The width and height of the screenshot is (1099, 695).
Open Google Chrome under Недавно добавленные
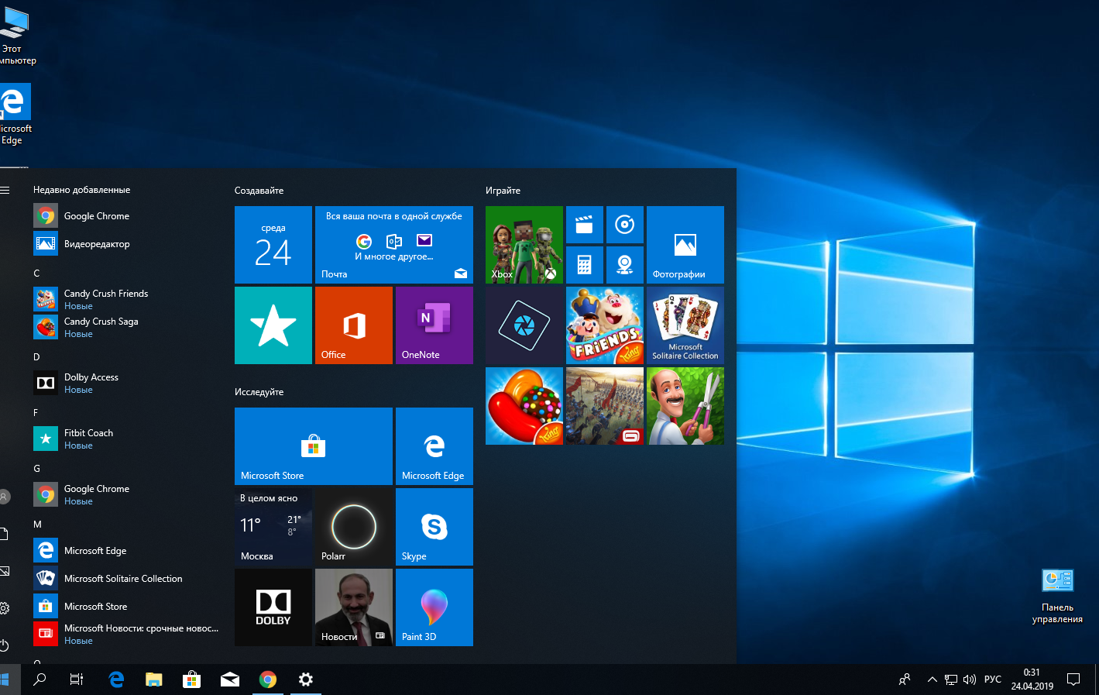tap(126, 215)
